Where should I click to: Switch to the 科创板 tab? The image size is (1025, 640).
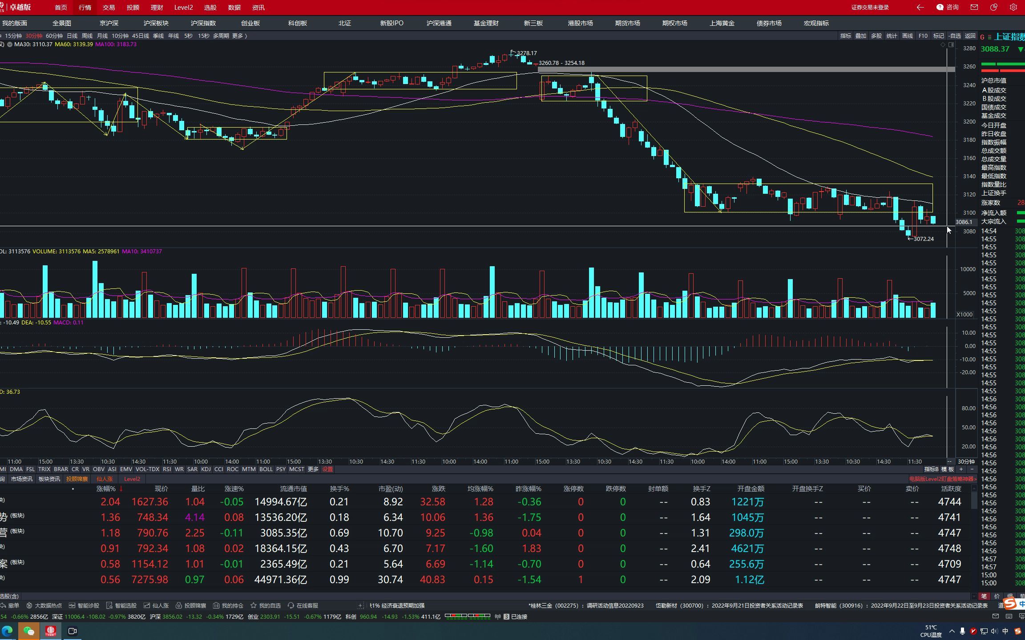pyautogui.click(x=298, y=23)
